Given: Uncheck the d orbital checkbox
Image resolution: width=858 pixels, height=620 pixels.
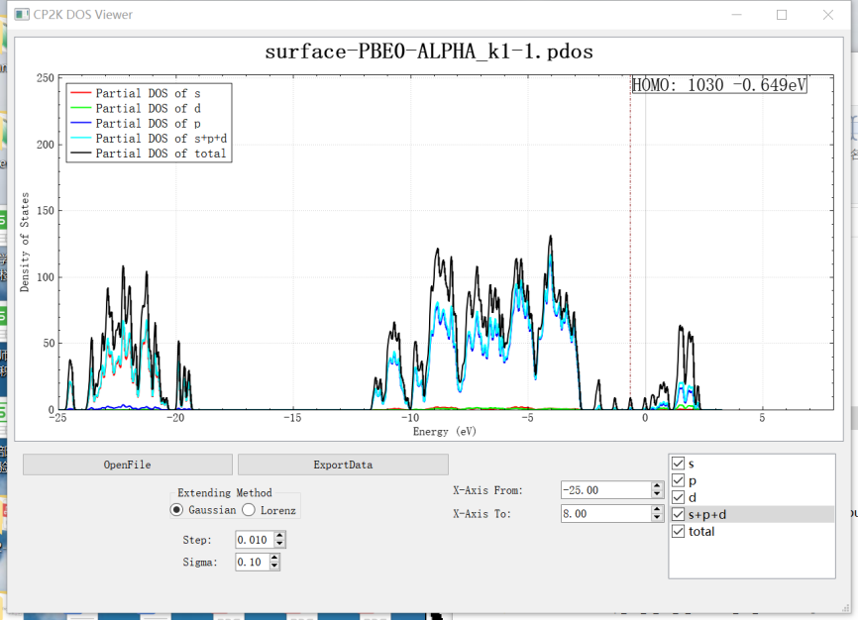Looking at the screenshot, I should point(678,497).
